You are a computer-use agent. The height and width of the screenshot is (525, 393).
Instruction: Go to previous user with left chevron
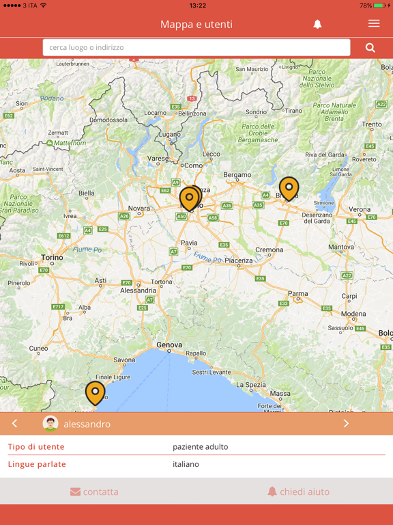pos(14,424)
